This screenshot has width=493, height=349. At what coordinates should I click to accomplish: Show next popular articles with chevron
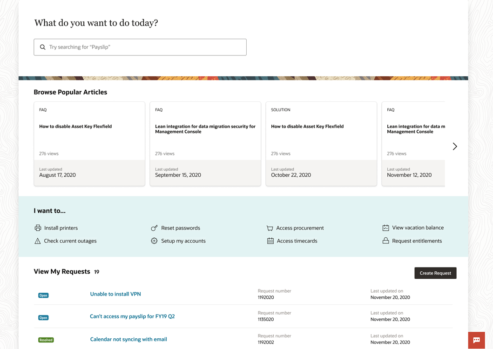(455, 147)
